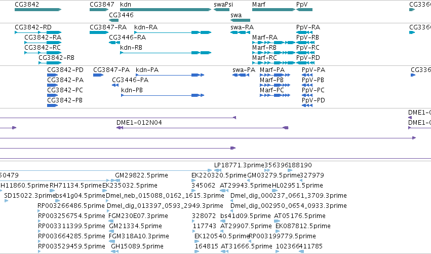Select the CG3446-PA protein feature
The width and height of the screenshot is (431, 254).
115,85
